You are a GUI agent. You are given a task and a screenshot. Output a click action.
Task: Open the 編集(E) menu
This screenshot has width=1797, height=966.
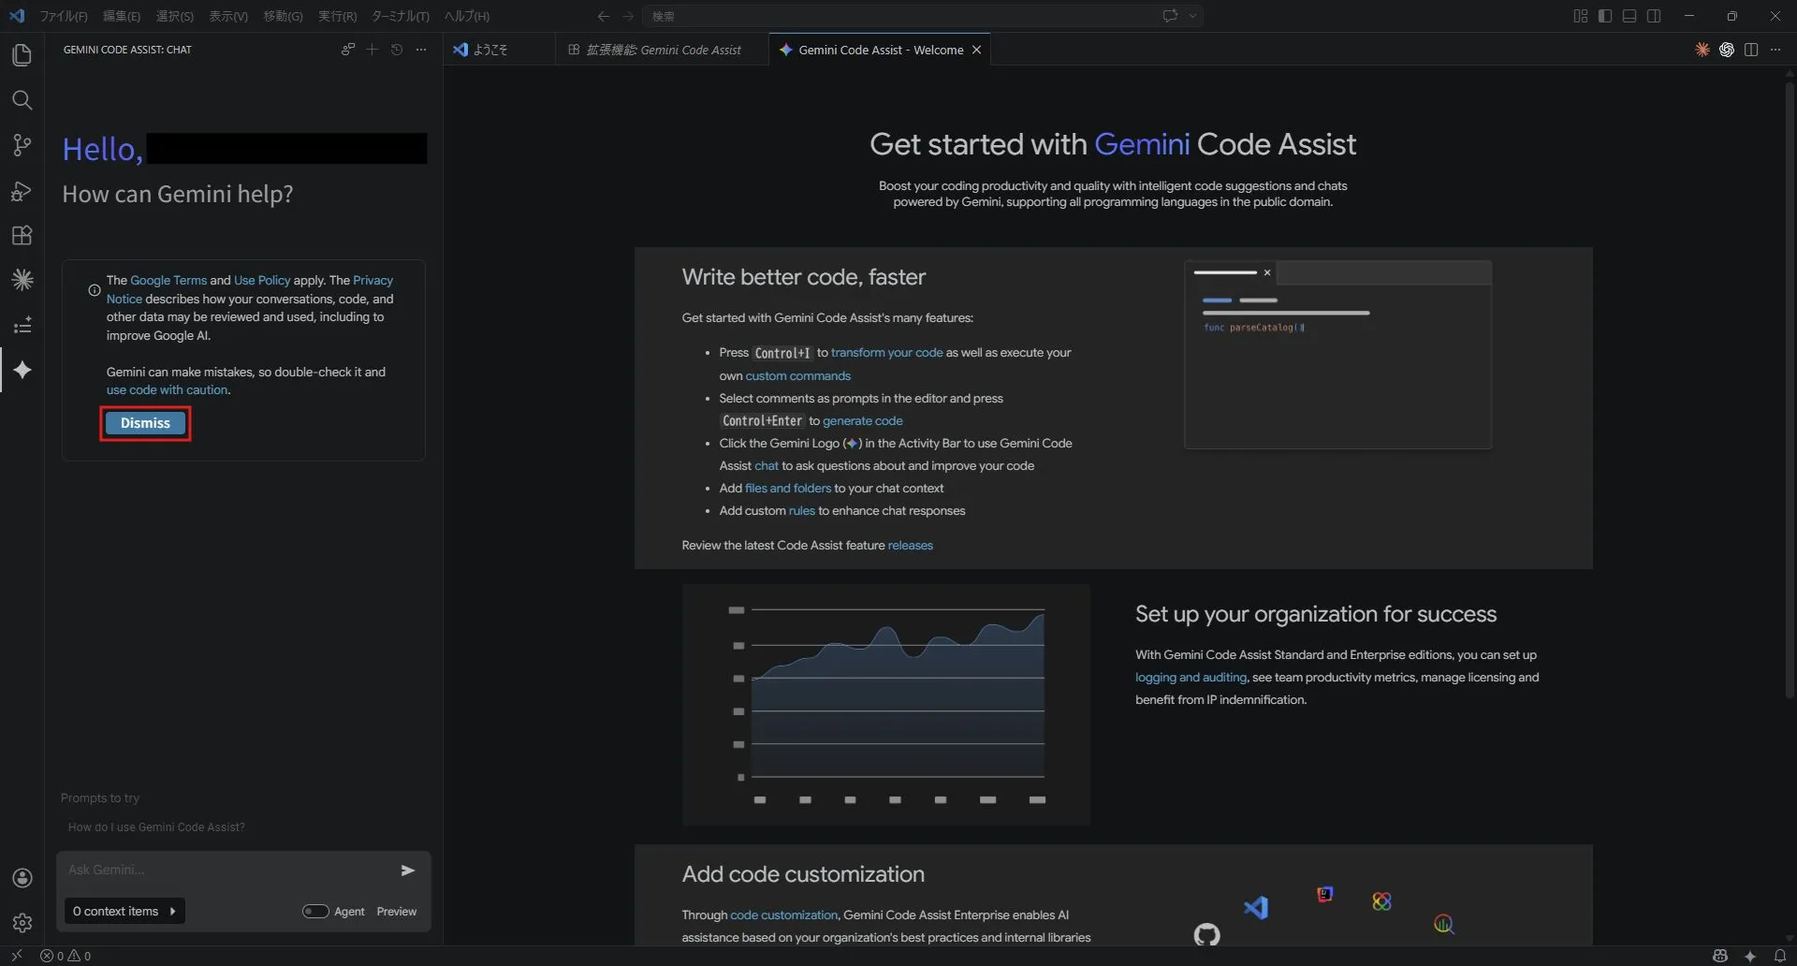tap(121, 16)
